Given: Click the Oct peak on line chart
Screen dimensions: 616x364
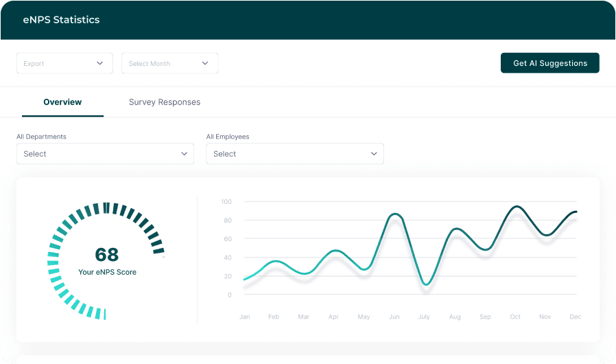Looking at the screenshot, I should 515,206.
